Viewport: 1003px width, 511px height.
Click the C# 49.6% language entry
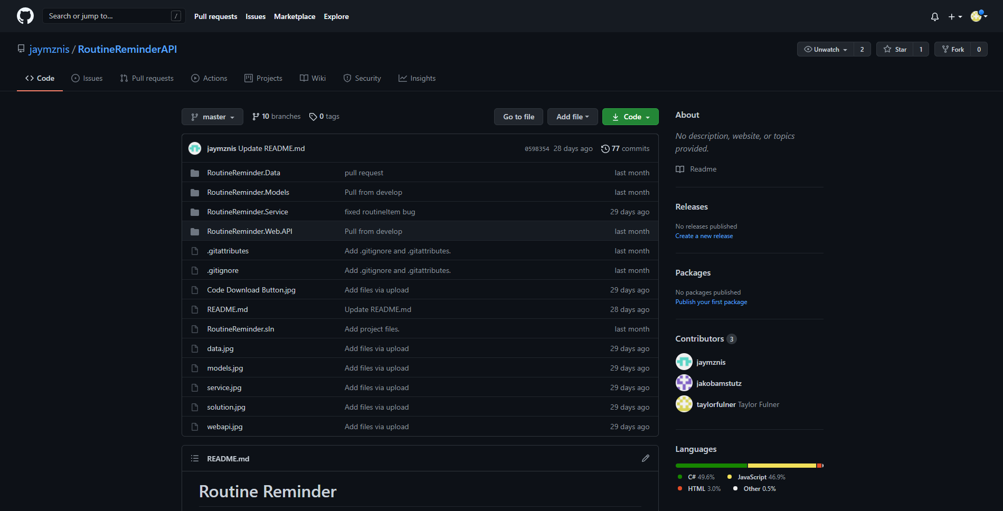point(696,477)
